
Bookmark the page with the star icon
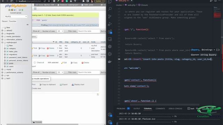49,1
